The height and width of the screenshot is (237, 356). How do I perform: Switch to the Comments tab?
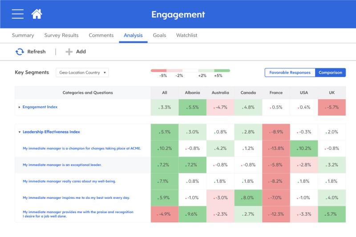pyautogui.click(x=101, y=36)
